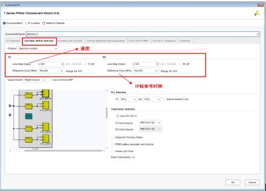Select the teal QPLL block in diagram

click(29, 116)
